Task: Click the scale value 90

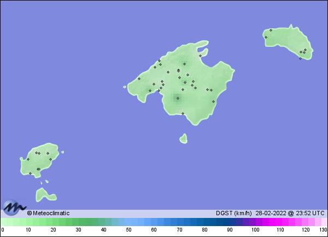Action: [230, 230]
